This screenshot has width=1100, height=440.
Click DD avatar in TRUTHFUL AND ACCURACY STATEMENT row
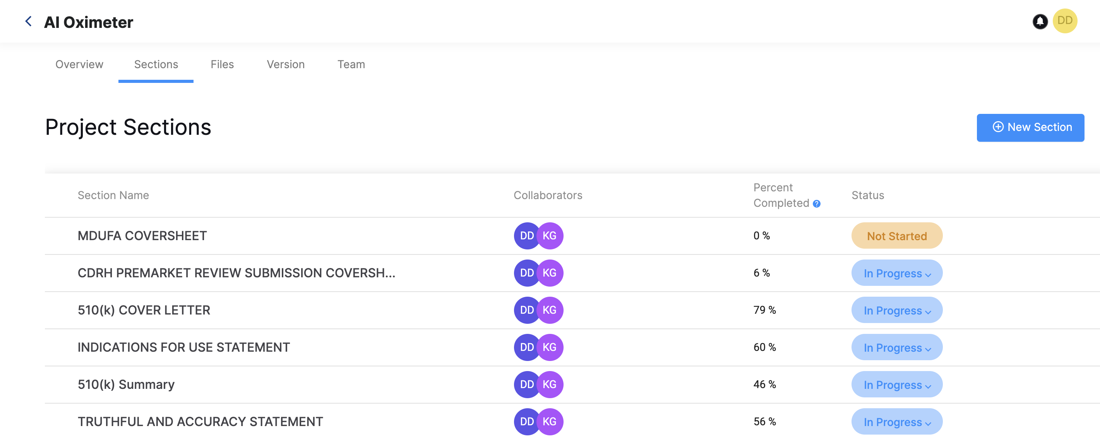pos(526,422)
